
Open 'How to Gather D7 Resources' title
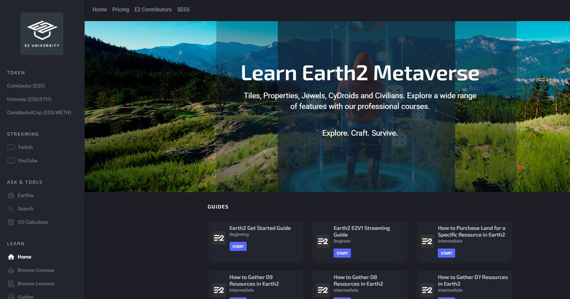(x=473, y=280)
